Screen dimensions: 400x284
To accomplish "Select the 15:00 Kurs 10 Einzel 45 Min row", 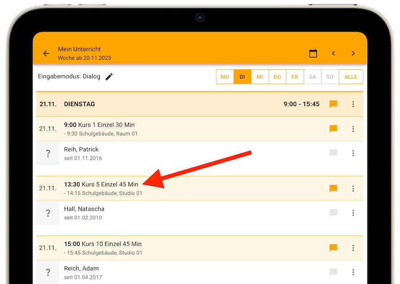I will click(200, 248).
